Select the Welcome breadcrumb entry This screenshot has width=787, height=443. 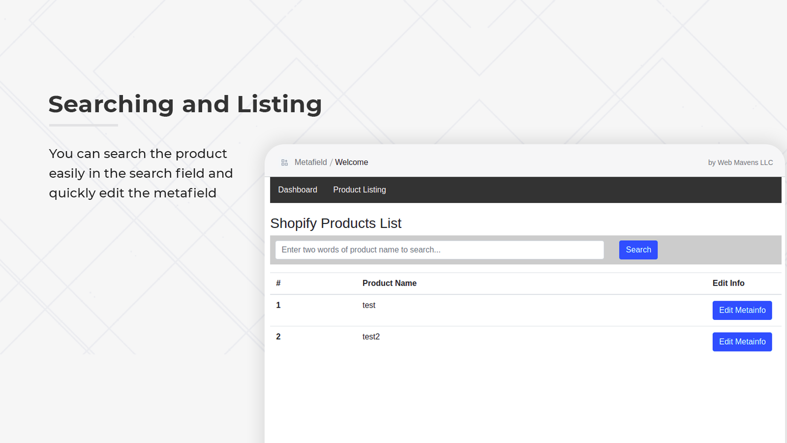click(351, 162)
